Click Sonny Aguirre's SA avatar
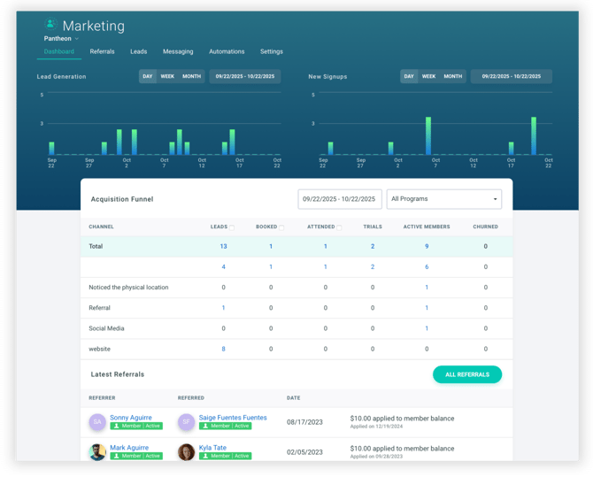 [x=97, y=422]
